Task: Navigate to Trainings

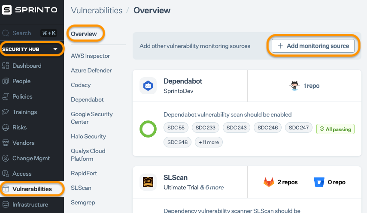Action: point(25,112)
